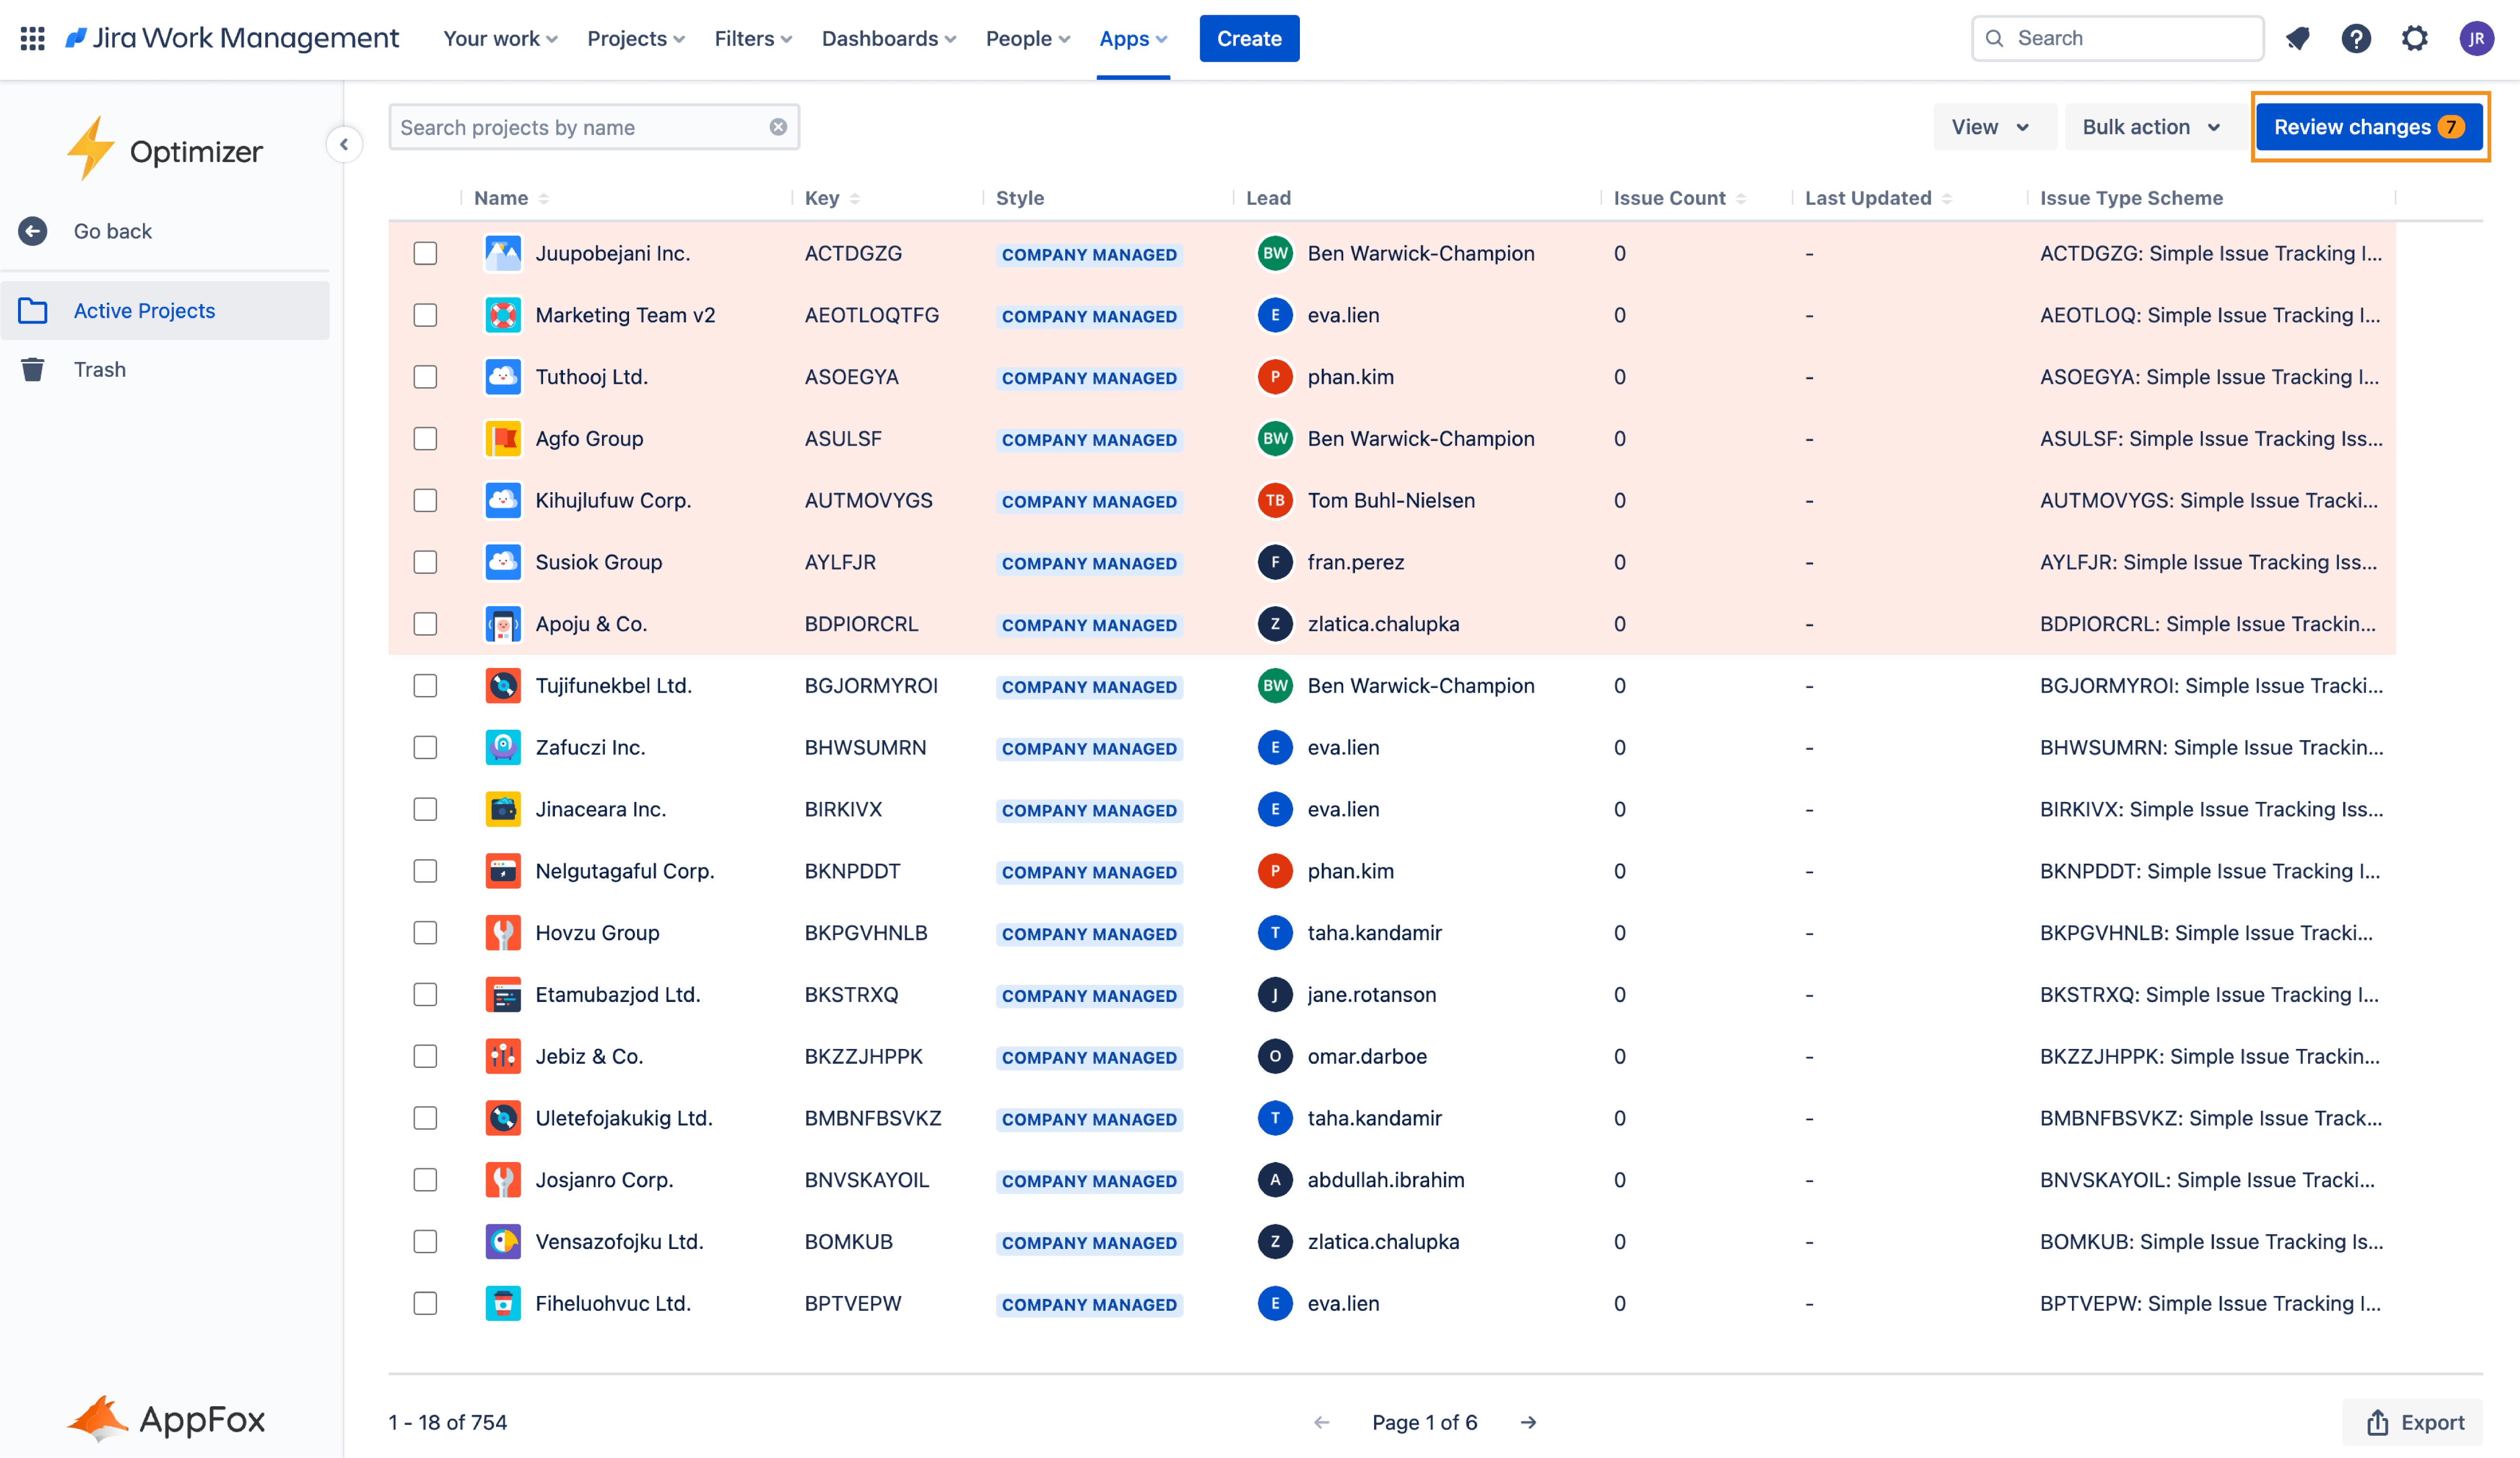Image resolution: width=2520 pixels, height=1458 pixels.
Task: Go to next page arrow
Action: pyautogui.click(x=1528, y=1422)
